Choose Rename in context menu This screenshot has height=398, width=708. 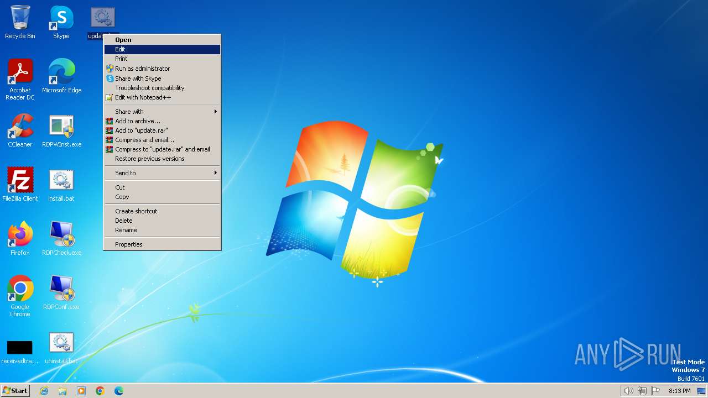[x=162, y=230]
